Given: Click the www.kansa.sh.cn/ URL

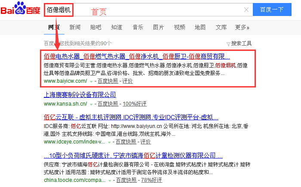Looking at the screenshot, I should pyautogui.click(x=65, y=104).
